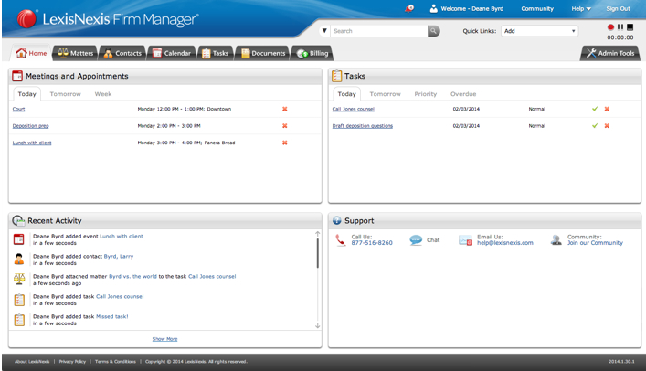Open the Contacts tab

tap(122, 53)
